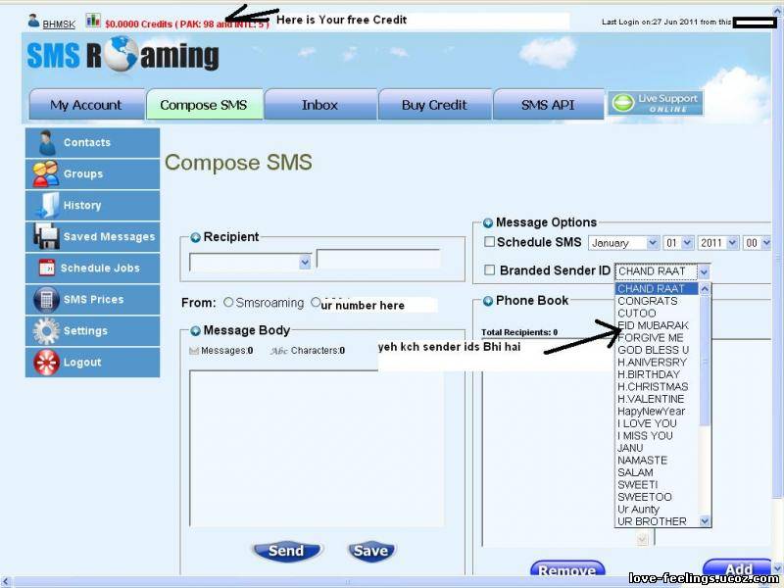Open the BHMSK username link

[x=59, y=24]
